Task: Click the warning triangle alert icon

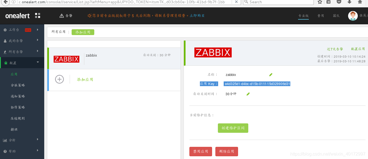Action: point(62,16)
